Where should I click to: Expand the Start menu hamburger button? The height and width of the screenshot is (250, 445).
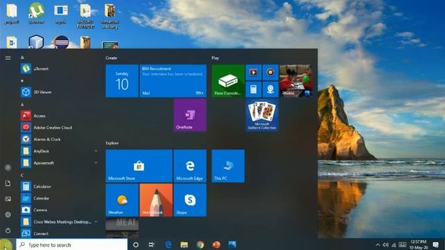coord(8,58)
